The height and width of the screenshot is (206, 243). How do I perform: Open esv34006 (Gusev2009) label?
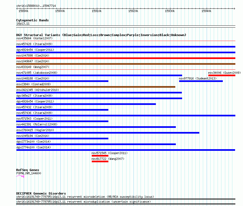tap(224, 73)
